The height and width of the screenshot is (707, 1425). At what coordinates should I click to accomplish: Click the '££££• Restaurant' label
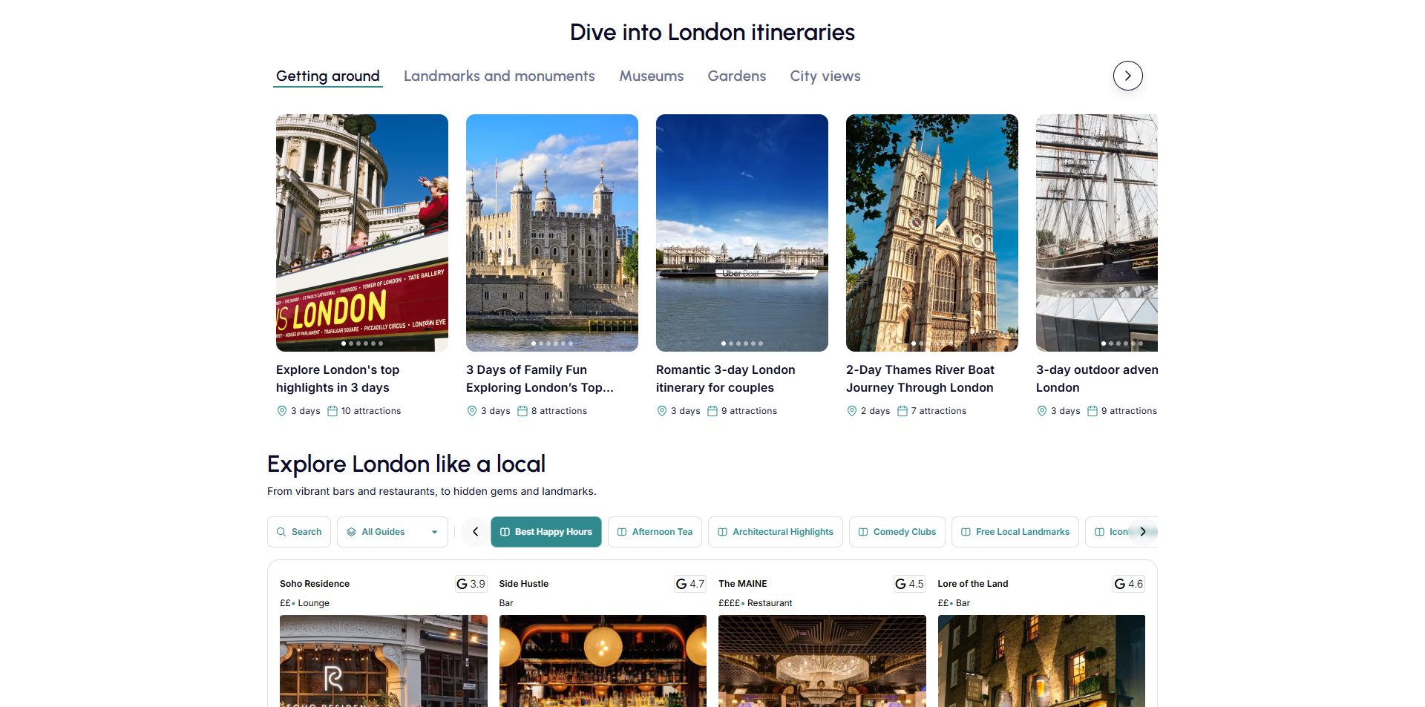(756, 603)
